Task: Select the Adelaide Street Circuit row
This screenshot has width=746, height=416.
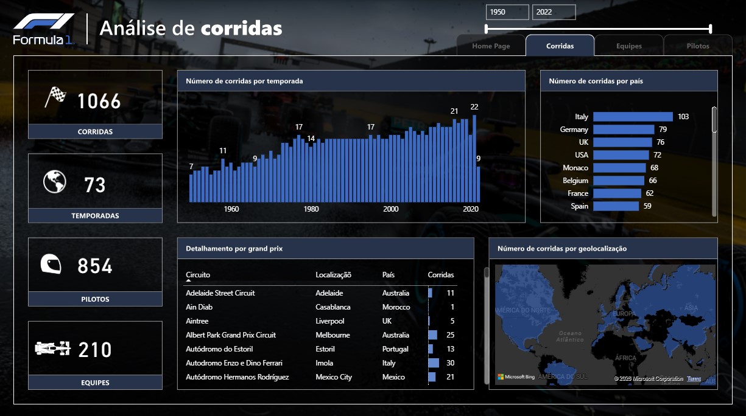Action: 322,293
